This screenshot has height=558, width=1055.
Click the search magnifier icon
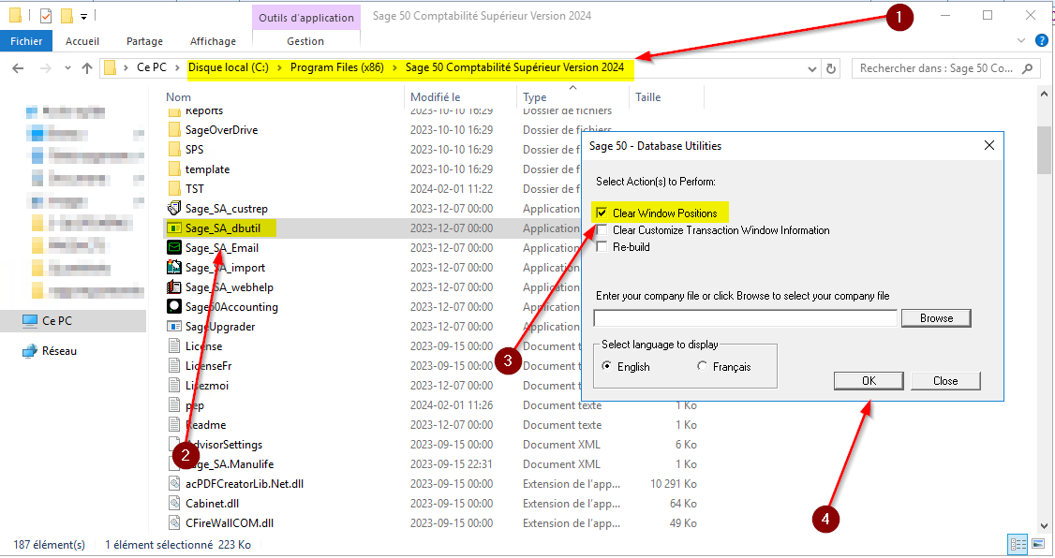1028,68
